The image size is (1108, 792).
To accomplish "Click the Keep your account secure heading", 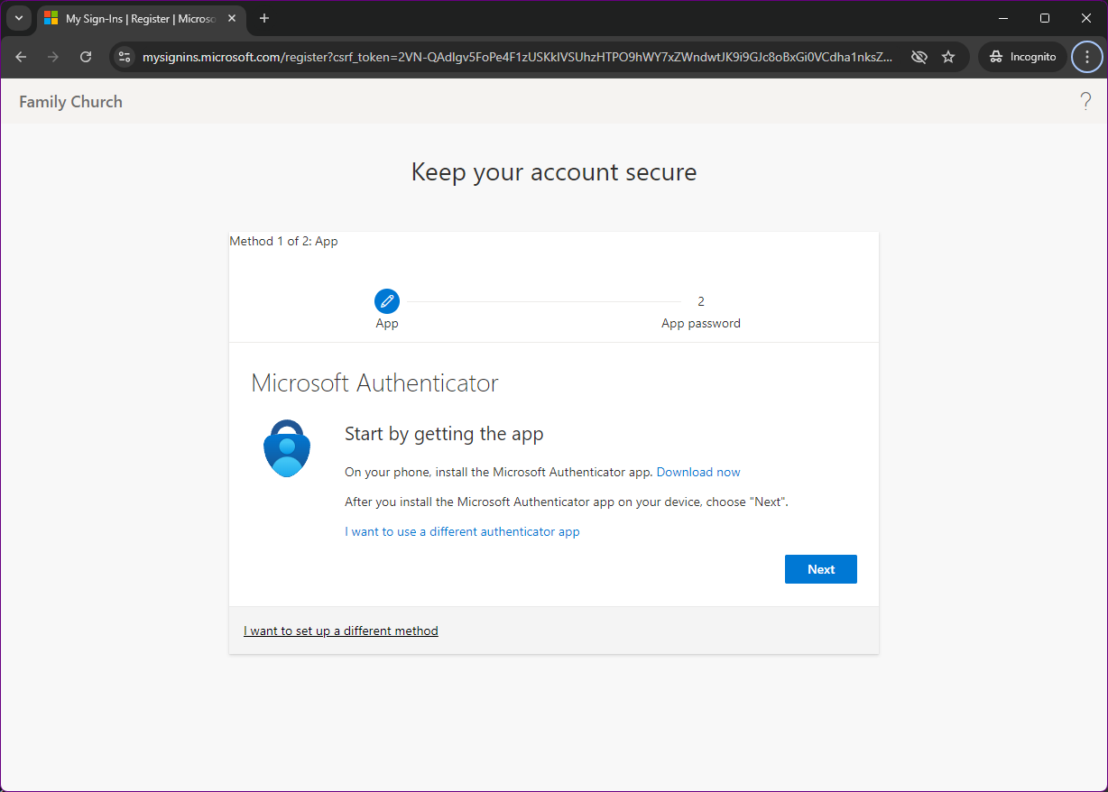I will coord(554,171).
